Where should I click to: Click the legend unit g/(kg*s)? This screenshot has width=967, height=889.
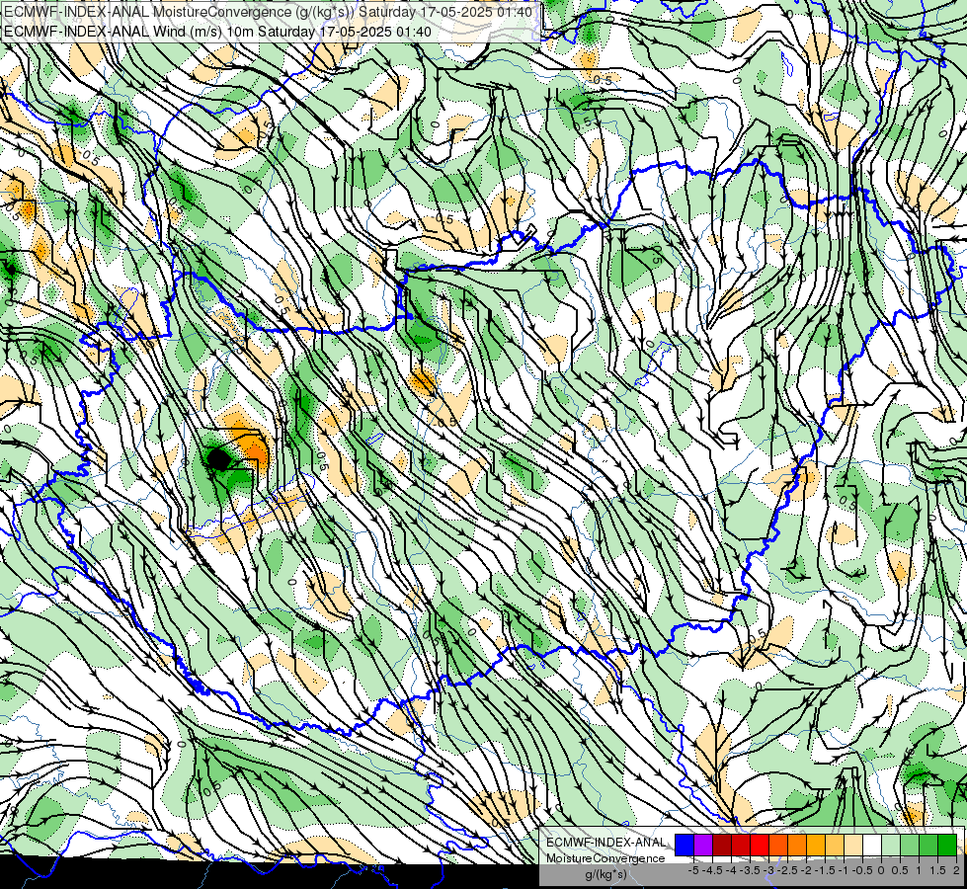[606, 874]
